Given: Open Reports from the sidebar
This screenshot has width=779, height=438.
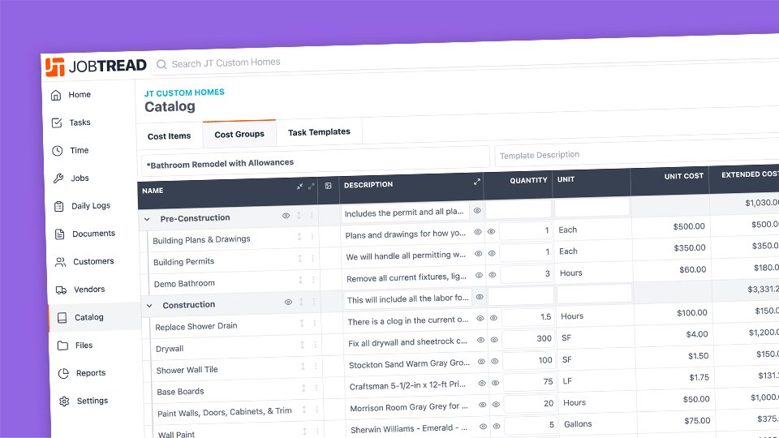Looking at the screenshot, I should click(90, 373).
